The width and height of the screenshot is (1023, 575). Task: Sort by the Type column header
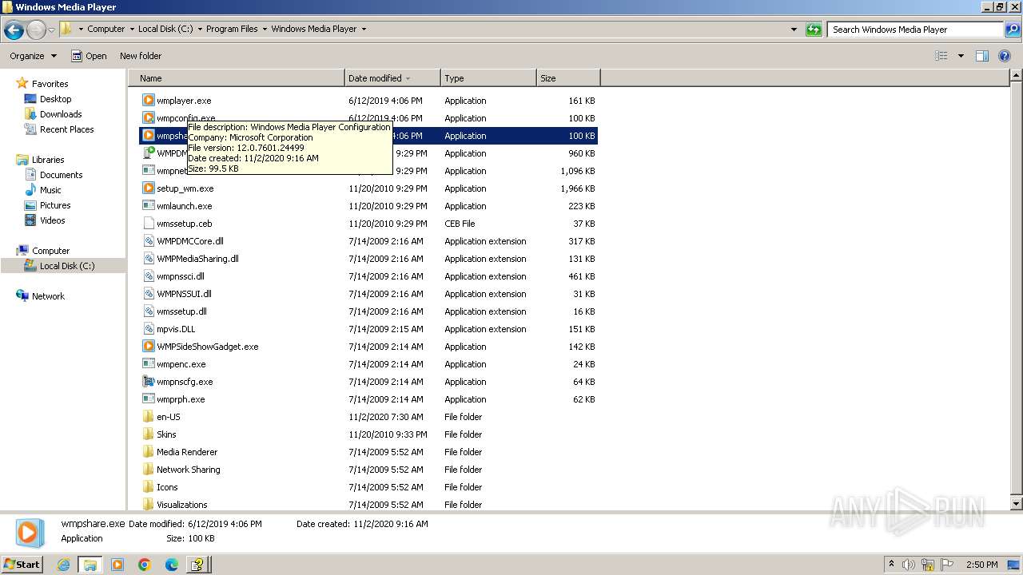click(488, 78)
